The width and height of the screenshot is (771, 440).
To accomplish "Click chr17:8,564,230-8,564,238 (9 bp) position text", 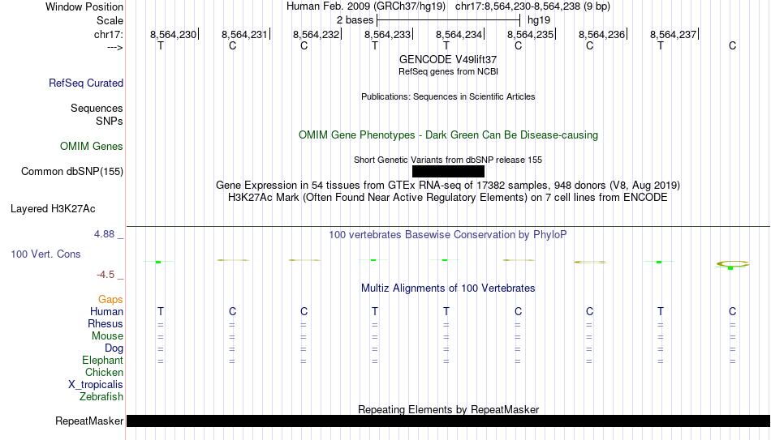I will 532,6.
